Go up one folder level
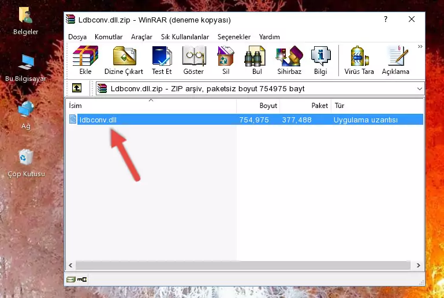 coord(77,88)
